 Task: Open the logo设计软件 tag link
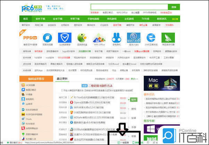68,51
